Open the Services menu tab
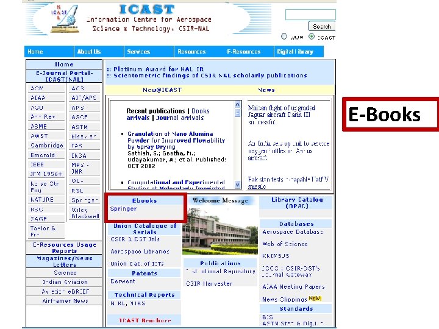Screen dimensions: 439x329 tap(149, 52)
